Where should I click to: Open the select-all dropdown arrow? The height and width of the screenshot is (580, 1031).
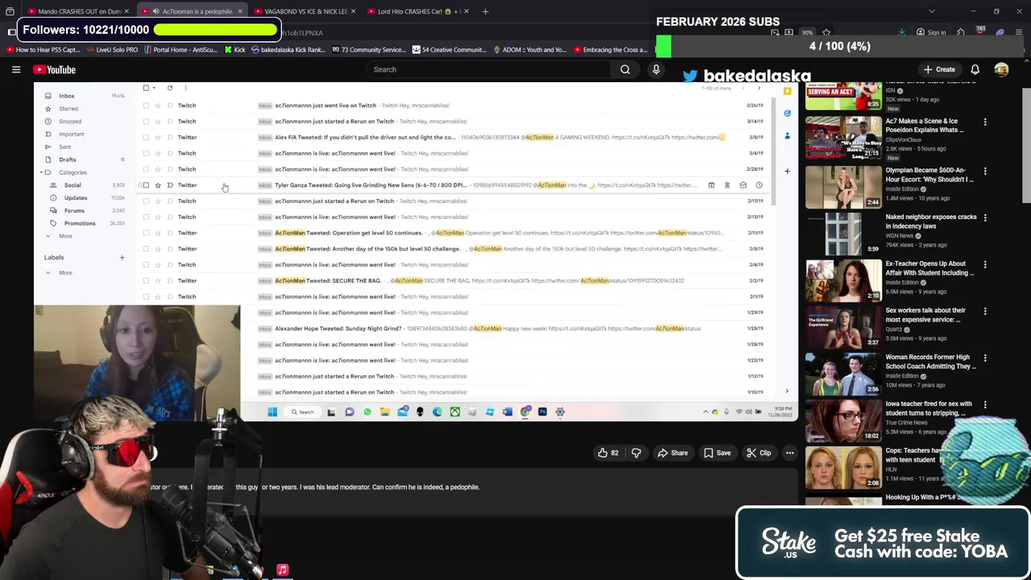point(154,88)
